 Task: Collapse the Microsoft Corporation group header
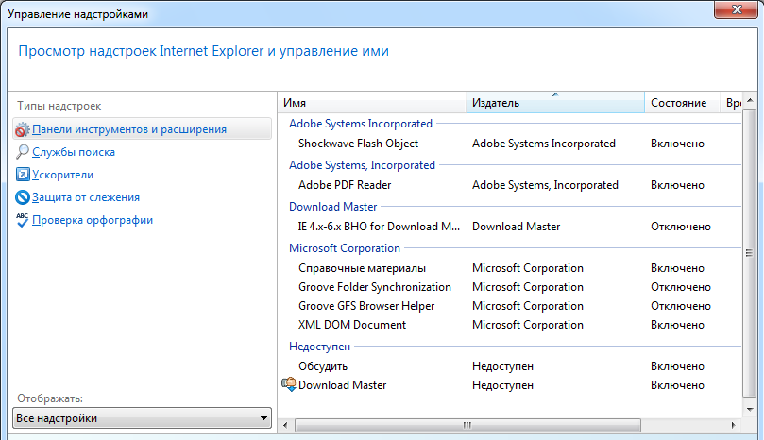[x=345, y=248]
